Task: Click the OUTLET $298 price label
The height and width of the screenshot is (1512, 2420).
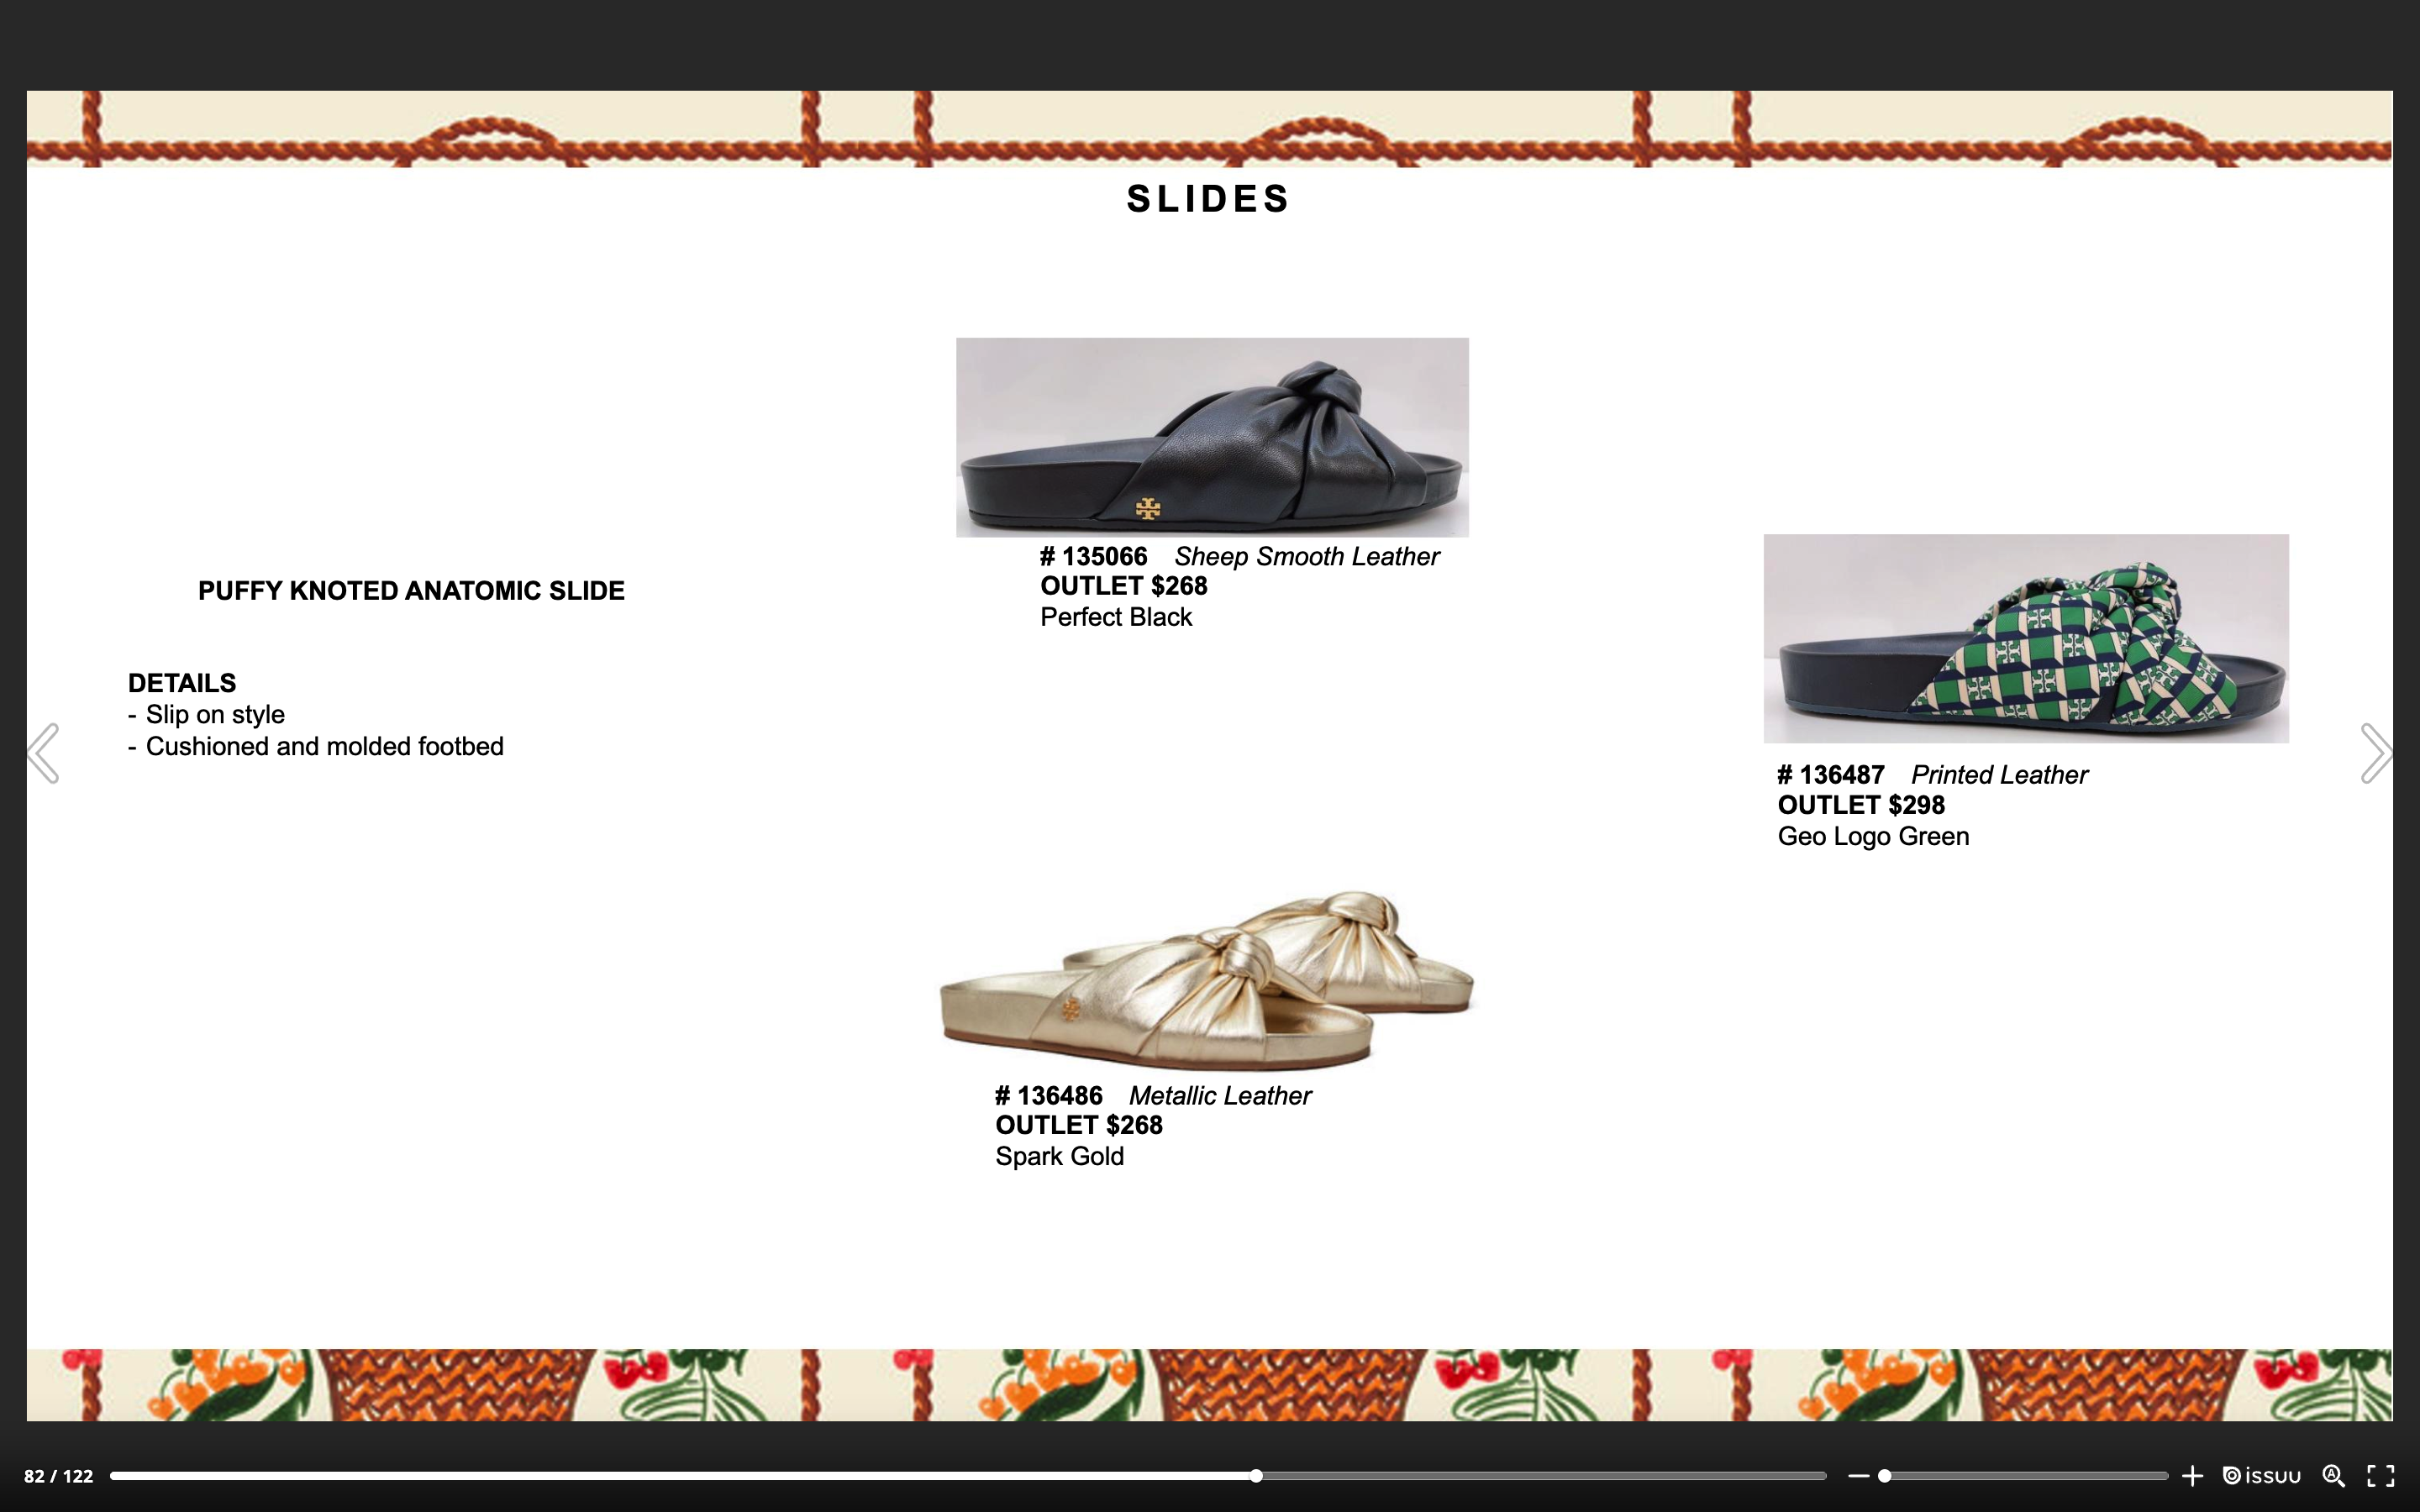Action: point(1861,805)
